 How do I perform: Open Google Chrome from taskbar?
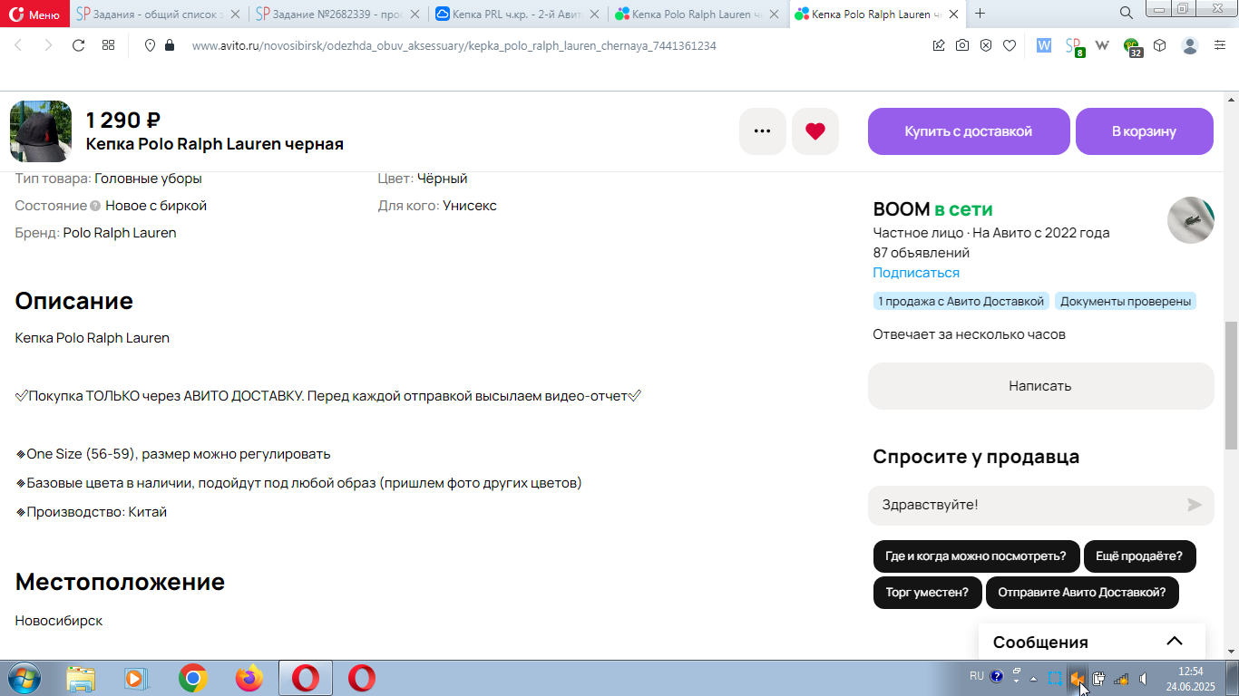(192, 678)
